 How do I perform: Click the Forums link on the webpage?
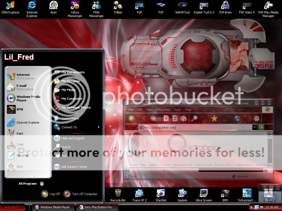(x=166, y=165)
